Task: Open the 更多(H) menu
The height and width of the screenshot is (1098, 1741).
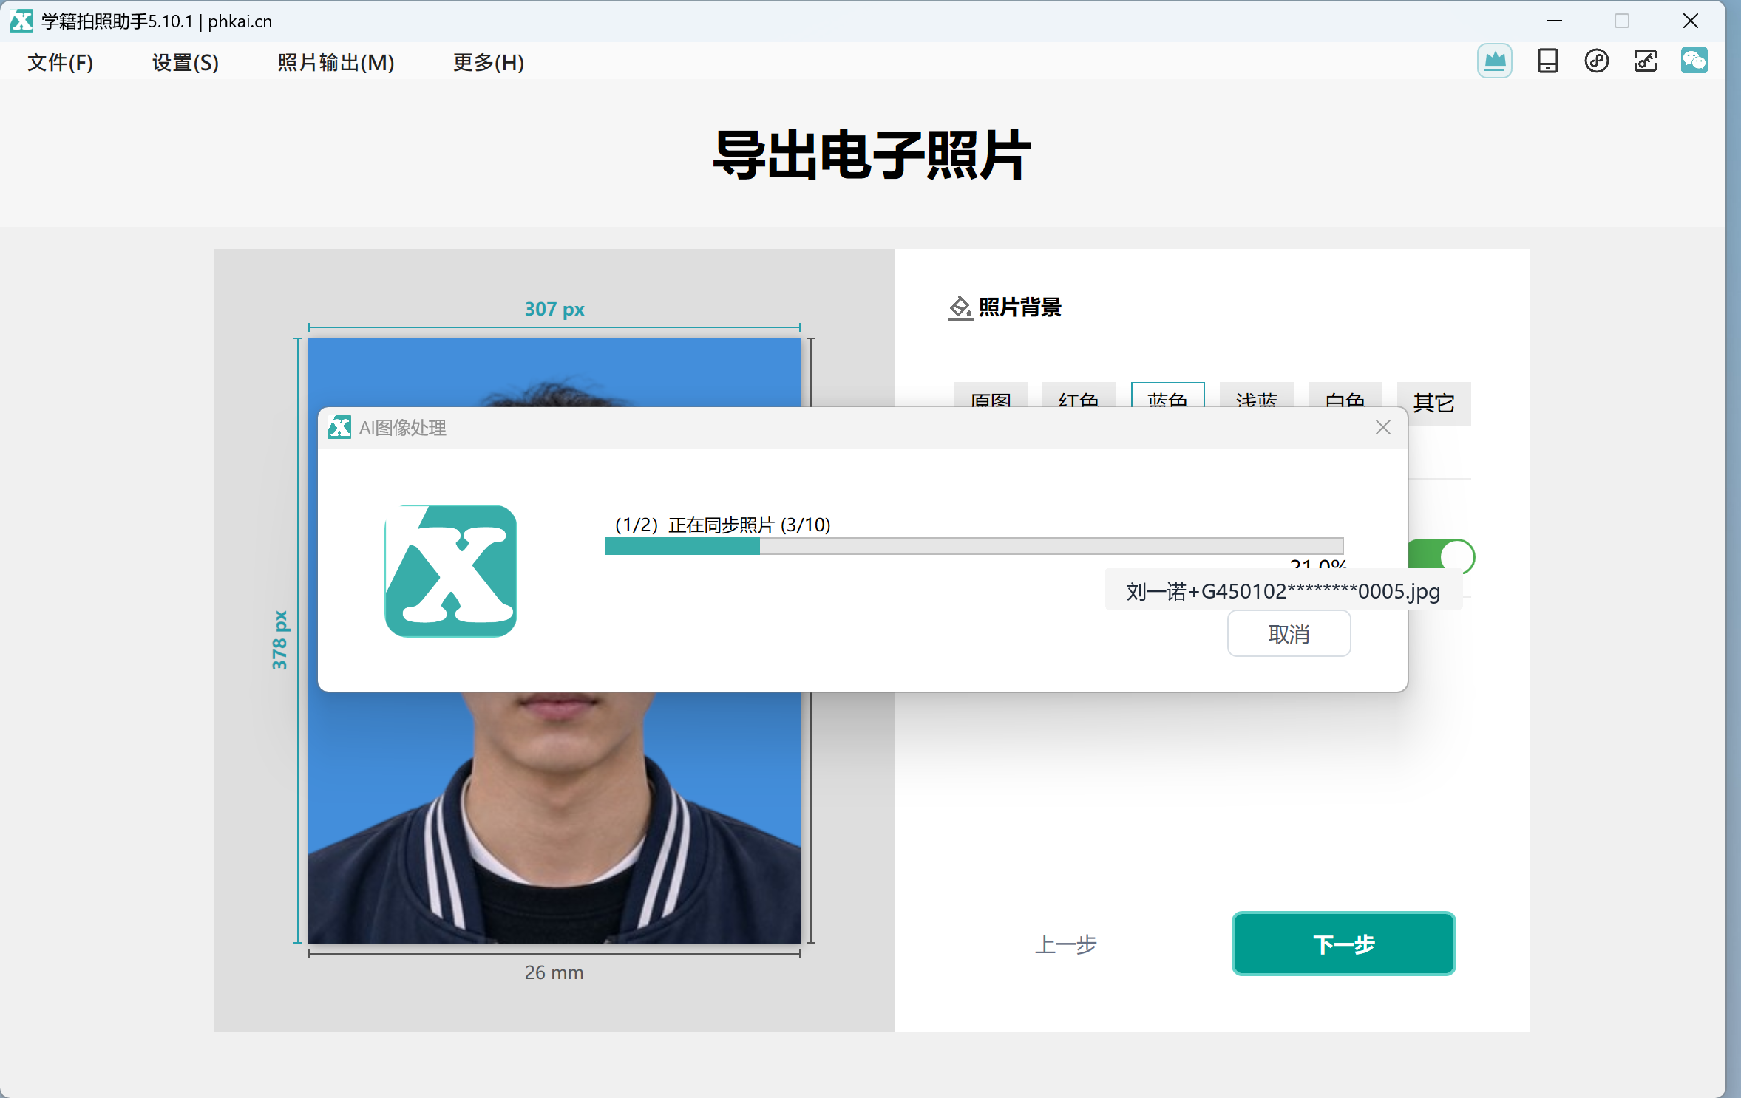Action: click(488, 62)
